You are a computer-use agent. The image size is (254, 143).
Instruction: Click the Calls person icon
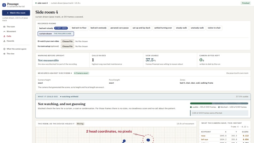click(4, 36)
